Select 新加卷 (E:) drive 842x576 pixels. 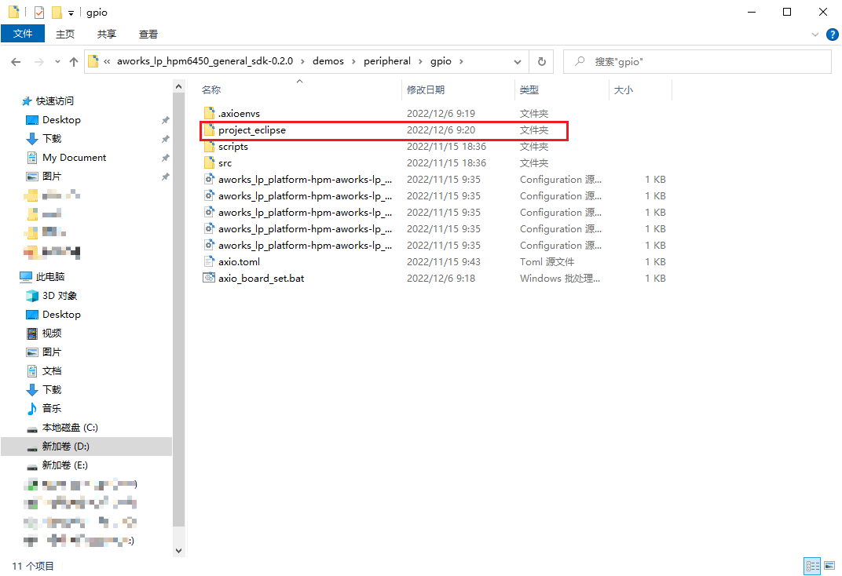[x=64, y=465]
